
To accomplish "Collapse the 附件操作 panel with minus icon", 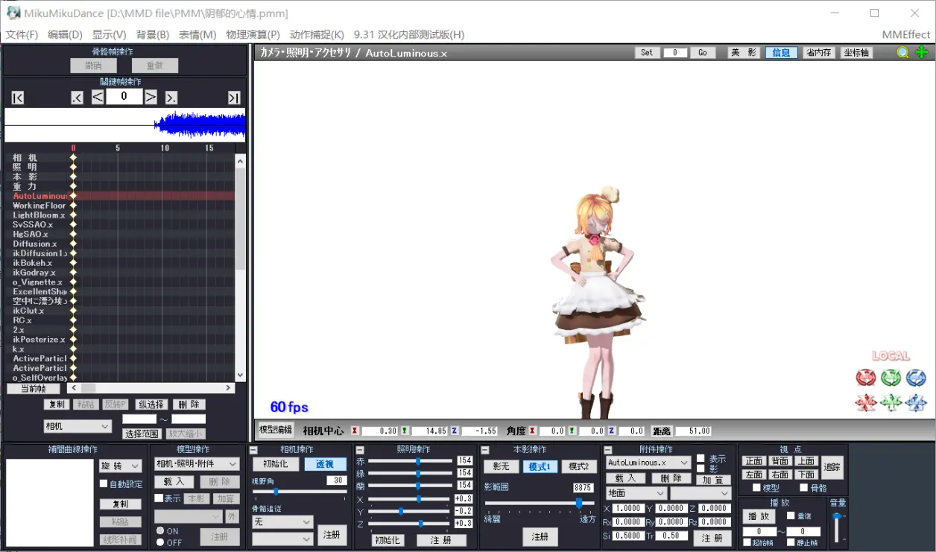I will tap(607, 450).
